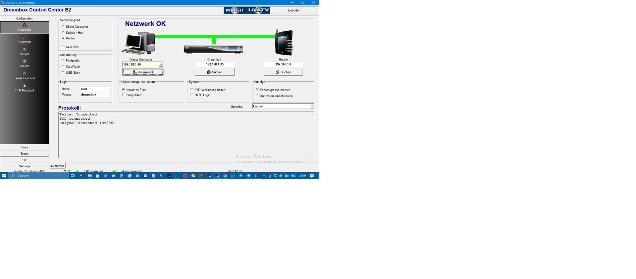The width and height of the screenshot is (636, 279).
Task: Open the Experten sidebar item
Action: [25, 40]
